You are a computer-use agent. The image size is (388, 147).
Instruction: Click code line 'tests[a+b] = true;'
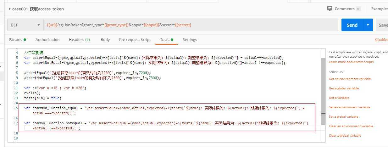(43, 98)
